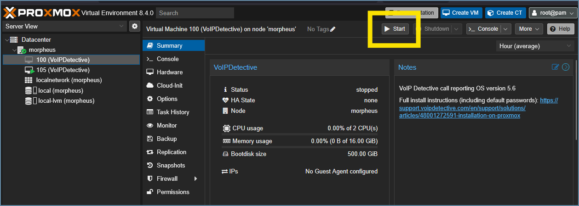This screenshot has height=206, width=579.
Task: Click local (morpheus) storage icon
Action: coord(30,90)
